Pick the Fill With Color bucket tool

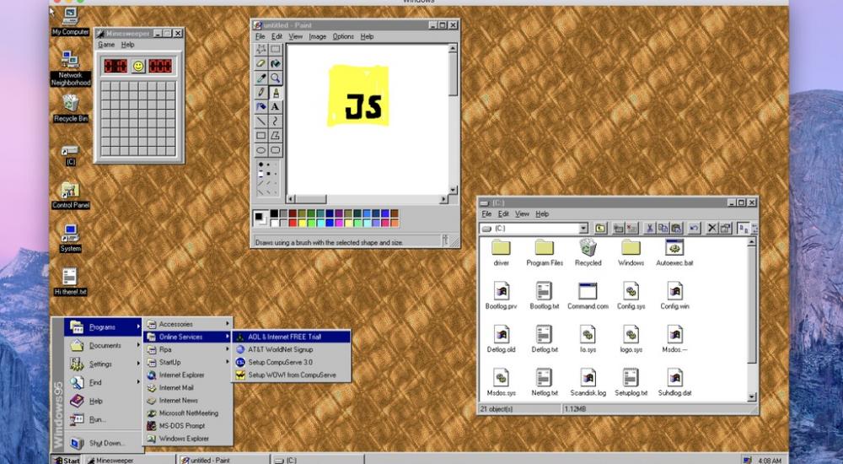point(276,63)
